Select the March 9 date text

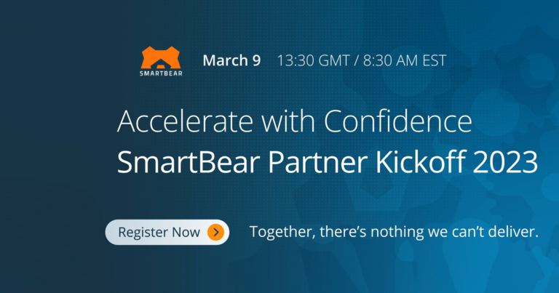click(x=231, y=60)
